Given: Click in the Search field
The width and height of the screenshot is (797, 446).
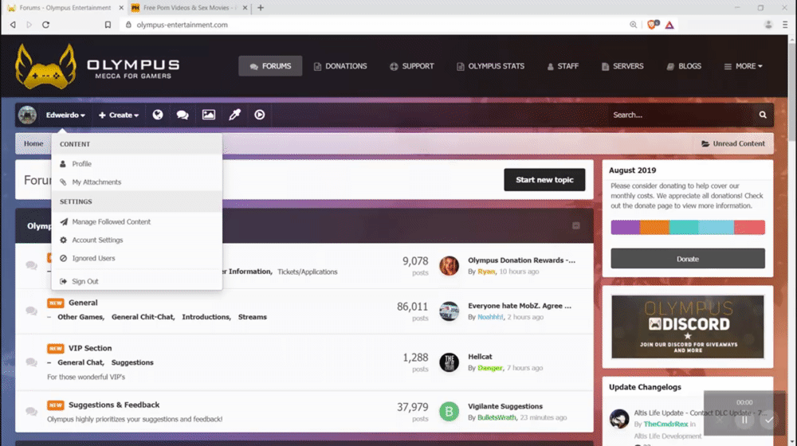Looking at the screenshot, I should (681, 115).
